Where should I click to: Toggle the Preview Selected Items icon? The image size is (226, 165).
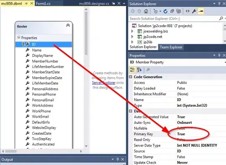(x=201, y=11)
